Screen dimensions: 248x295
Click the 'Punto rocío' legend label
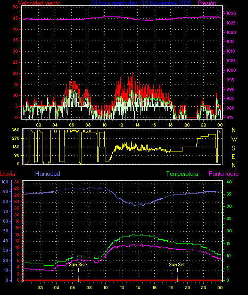(x=224, y=174)
